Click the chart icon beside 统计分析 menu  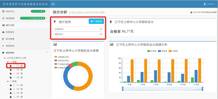click(x=3, y=25)
